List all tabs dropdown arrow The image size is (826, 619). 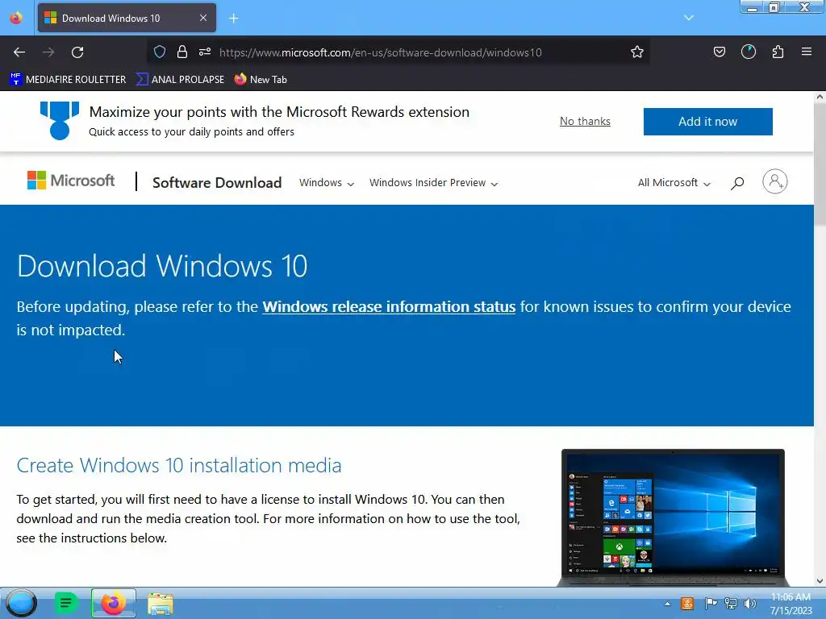689,18
